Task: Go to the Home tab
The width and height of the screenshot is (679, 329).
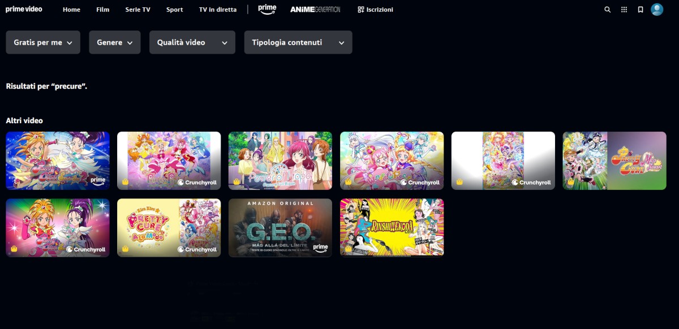Action: (x=71, y=10)
